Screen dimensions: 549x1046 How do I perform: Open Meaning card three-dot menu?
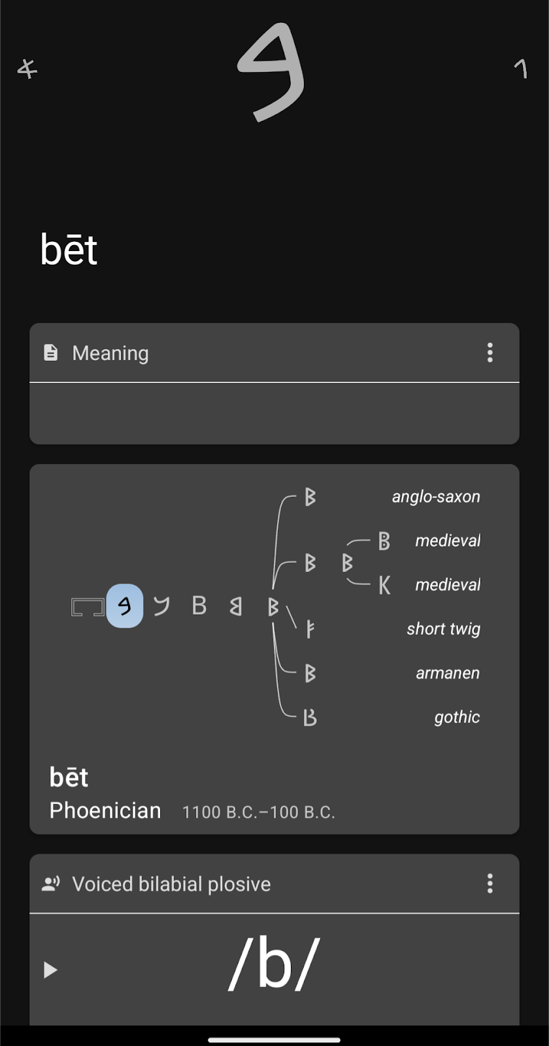490,353
